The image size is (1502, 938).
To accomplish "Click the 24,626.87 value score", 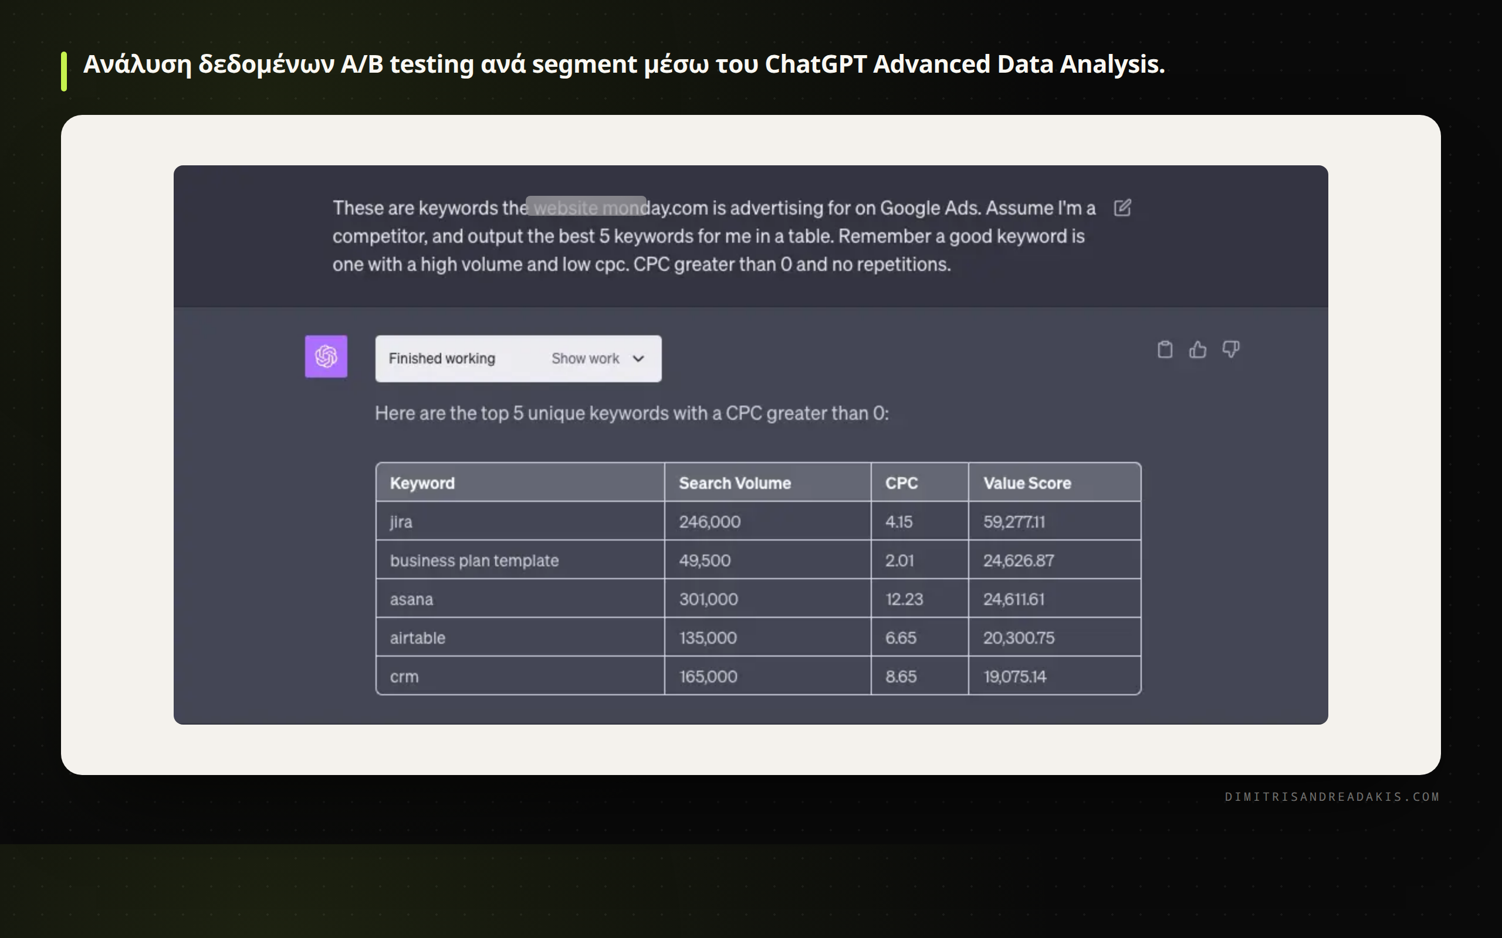I will [x=1019, y=560].
